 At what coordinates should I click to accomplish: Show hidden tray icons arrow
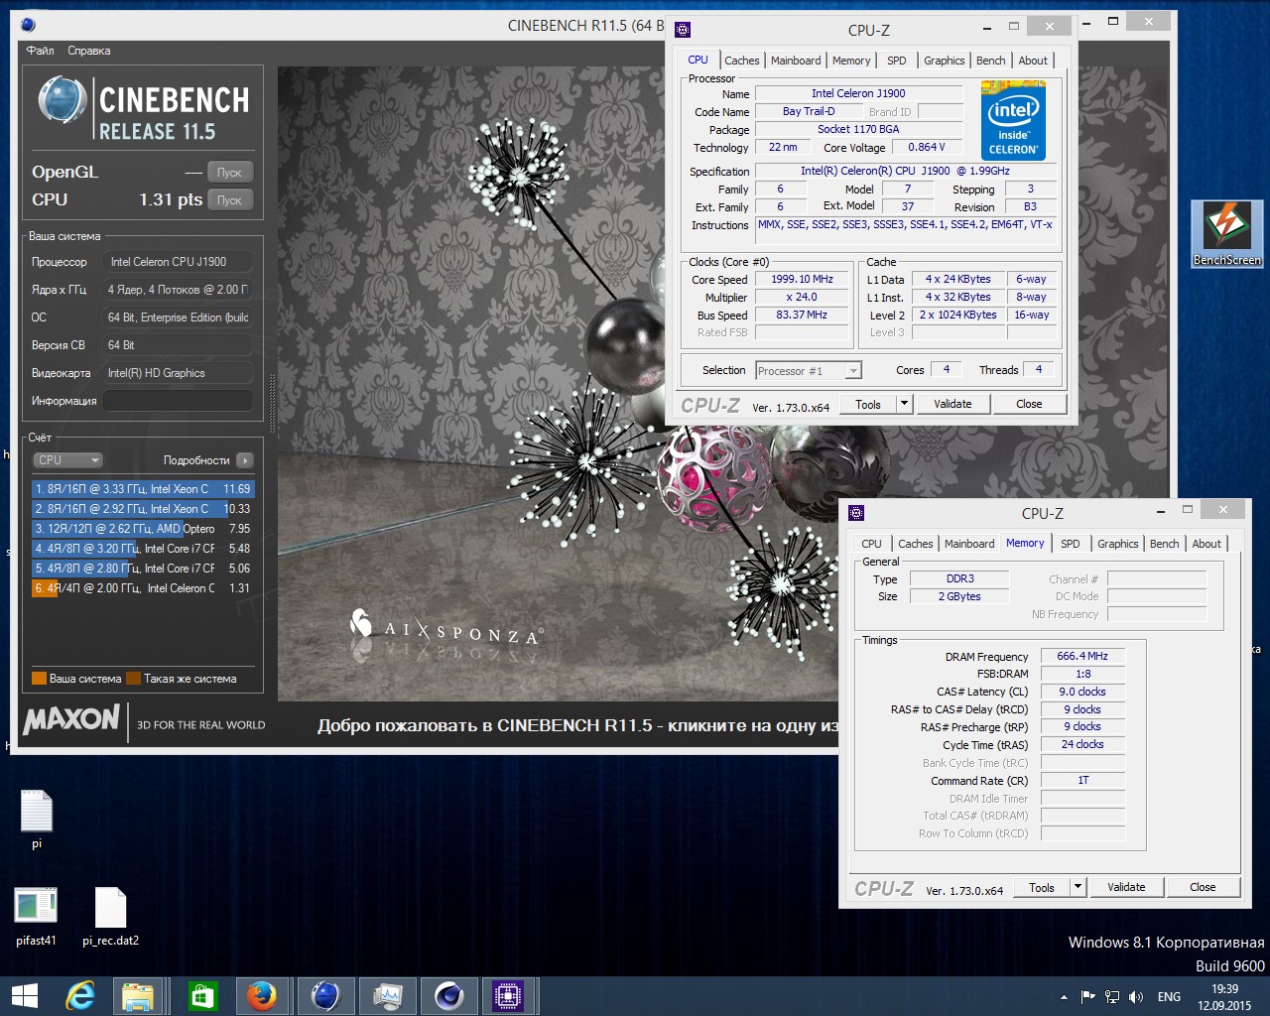1064,996
